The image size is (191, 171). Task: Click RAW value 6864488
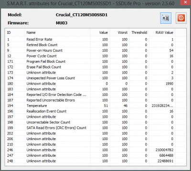tap(166, 155)
